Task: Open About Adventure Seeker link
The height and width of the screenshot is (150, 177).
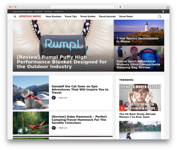Action: coord(22,12)
